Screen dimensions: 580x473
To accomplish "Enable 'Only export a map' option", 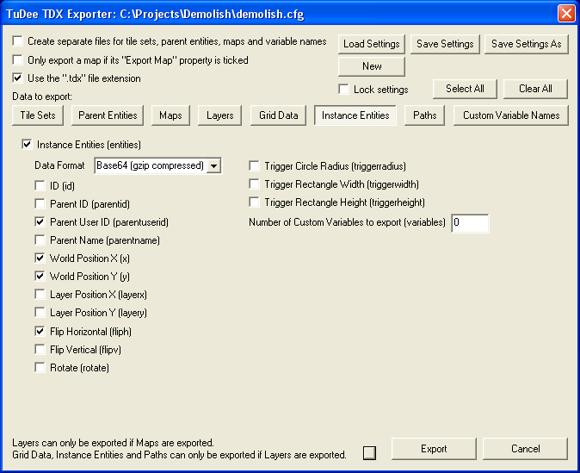I will (x=17, y=59).
